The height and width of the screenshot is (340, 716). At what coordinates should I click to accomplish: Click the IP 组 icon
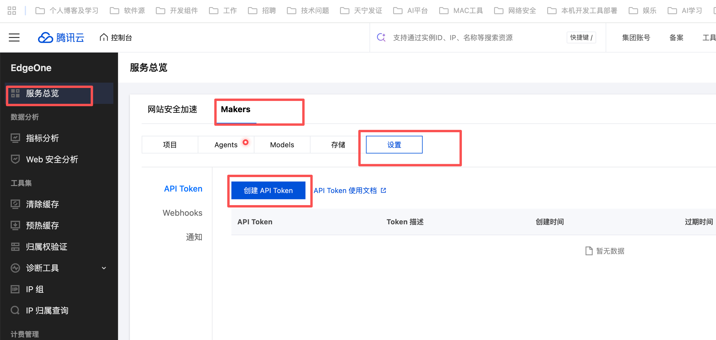(x=15, y=289)
